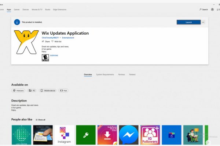Open the Messenger app tile
Viewport: 220px width, 146px height.
[129, 135]
